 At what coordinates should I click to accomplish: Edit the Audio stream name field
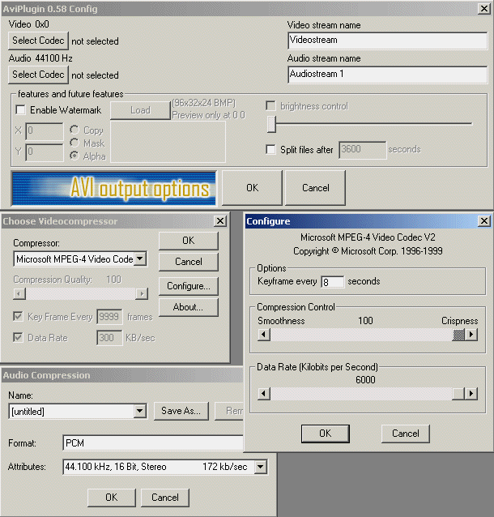point(388,75)
